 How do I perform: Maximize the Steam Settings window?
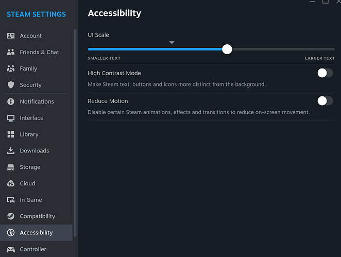[326, 2]
